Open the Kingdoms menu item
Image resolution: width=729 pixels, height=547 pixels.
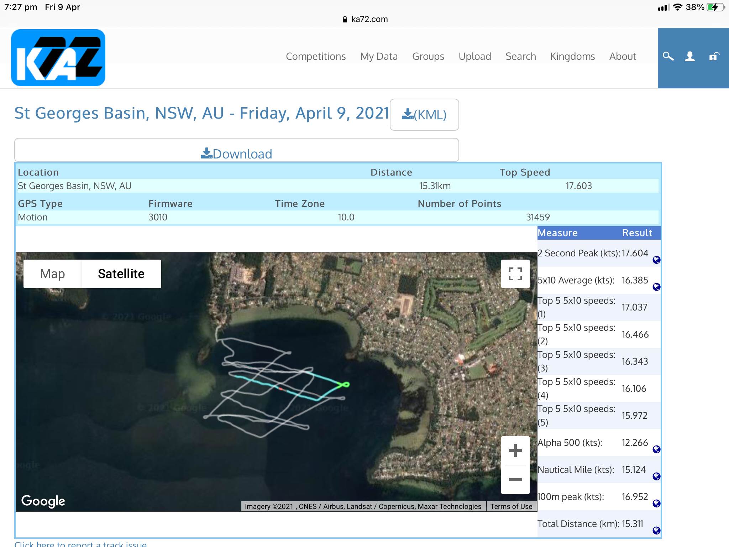tap(572, 56)
